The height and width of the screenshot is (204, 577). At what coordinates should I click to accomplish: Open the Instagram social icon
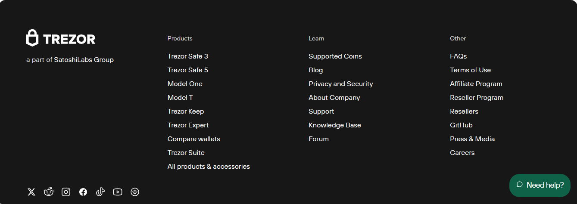point(66,192)
